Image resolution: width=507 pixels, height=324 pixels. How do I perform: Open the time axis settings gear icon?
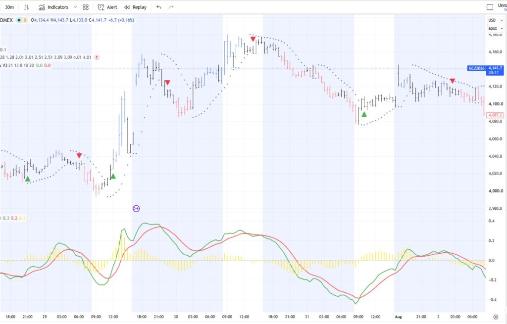(x=496, y=317)
